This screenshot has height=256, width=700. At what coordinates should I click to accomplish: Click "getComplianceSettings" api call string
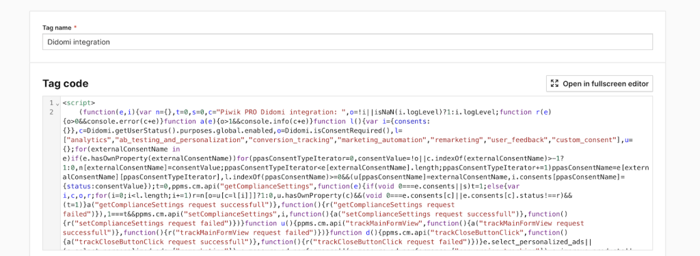click(266, 186)
